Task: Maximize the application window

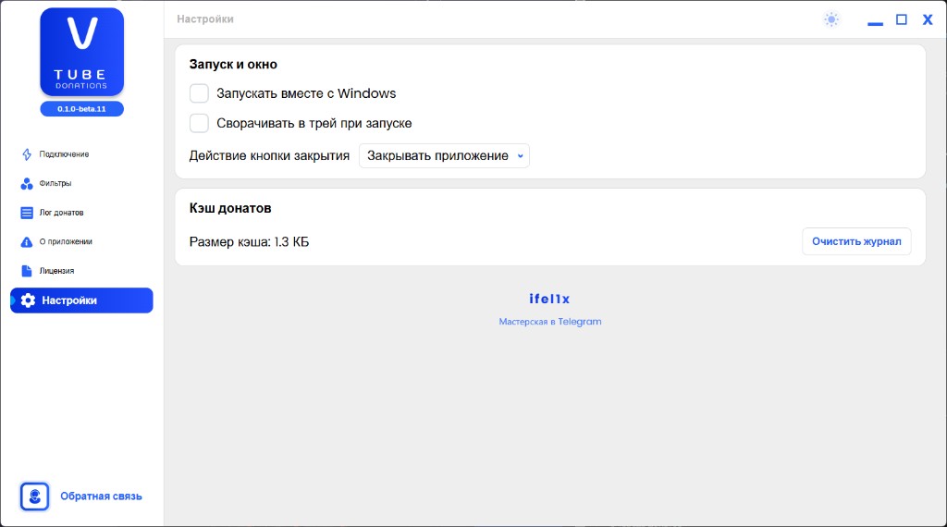Action: click(x=901, y=19)
